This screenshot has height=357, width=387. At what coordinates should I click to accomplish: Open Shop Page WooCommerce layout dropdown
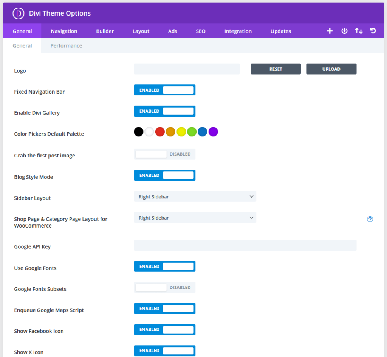tap(195, 218)
